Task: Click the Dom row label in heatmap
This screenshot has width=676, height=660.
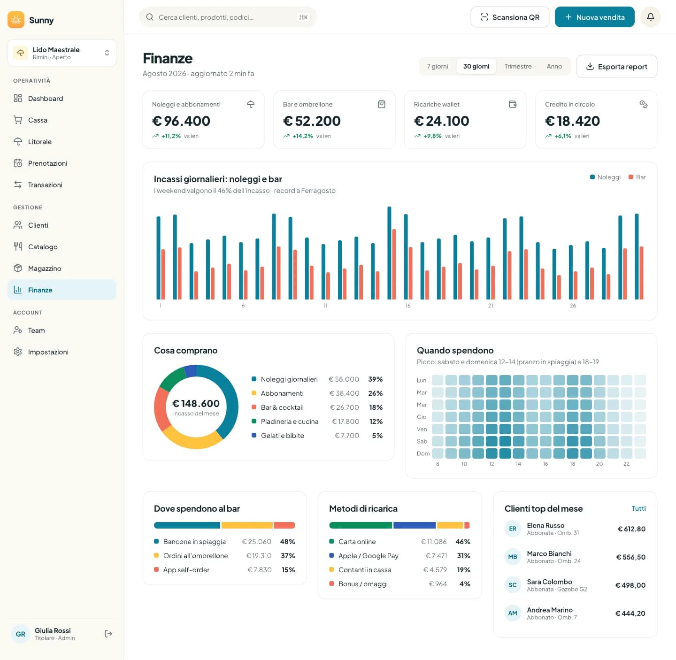Action: click(x=423, y=453)
